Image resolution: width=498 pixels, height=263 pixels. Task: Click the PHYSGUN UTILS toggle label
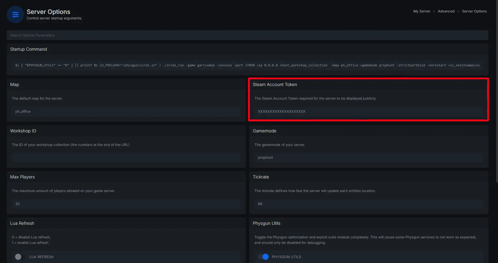[286, 257]
